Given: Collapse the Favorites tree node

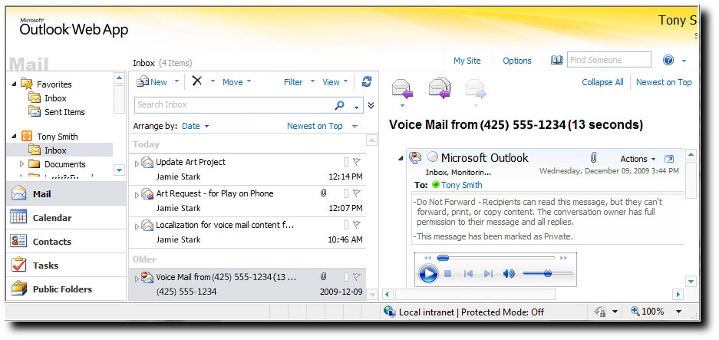Looking at the screenshot, I should (x=15, y=84).
